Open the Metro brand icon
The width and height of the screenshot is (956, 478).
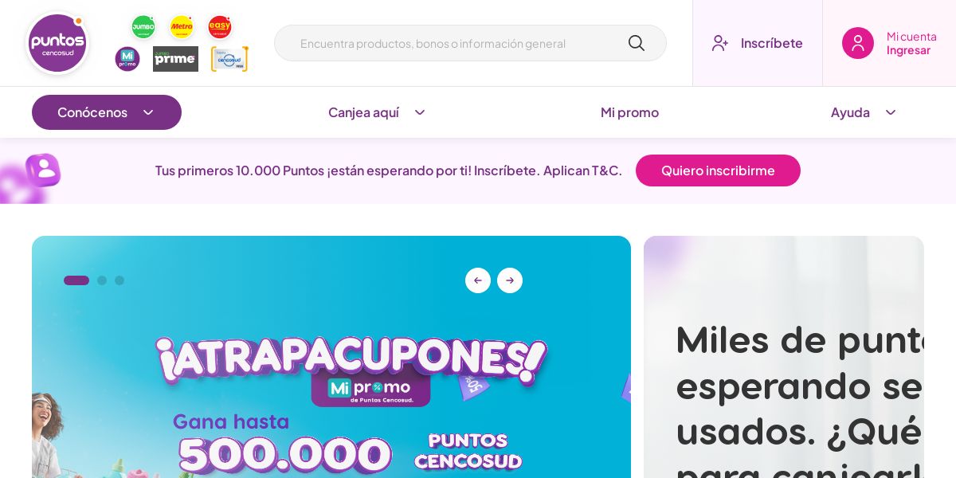coord(182,27)
